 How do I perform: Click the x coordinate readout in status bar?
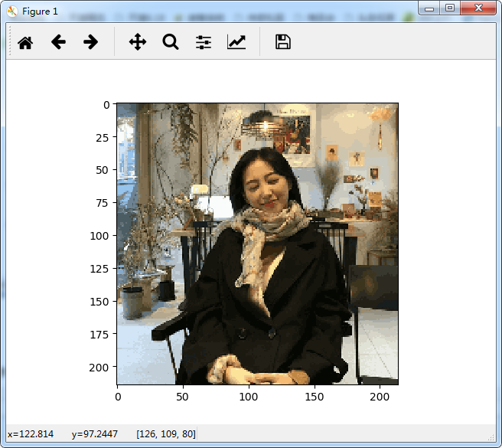click(31, 434)
